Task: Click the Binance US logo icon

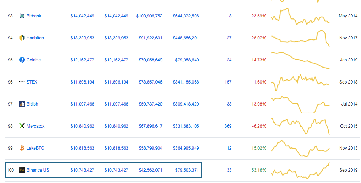Action: [x=22, y=170]
